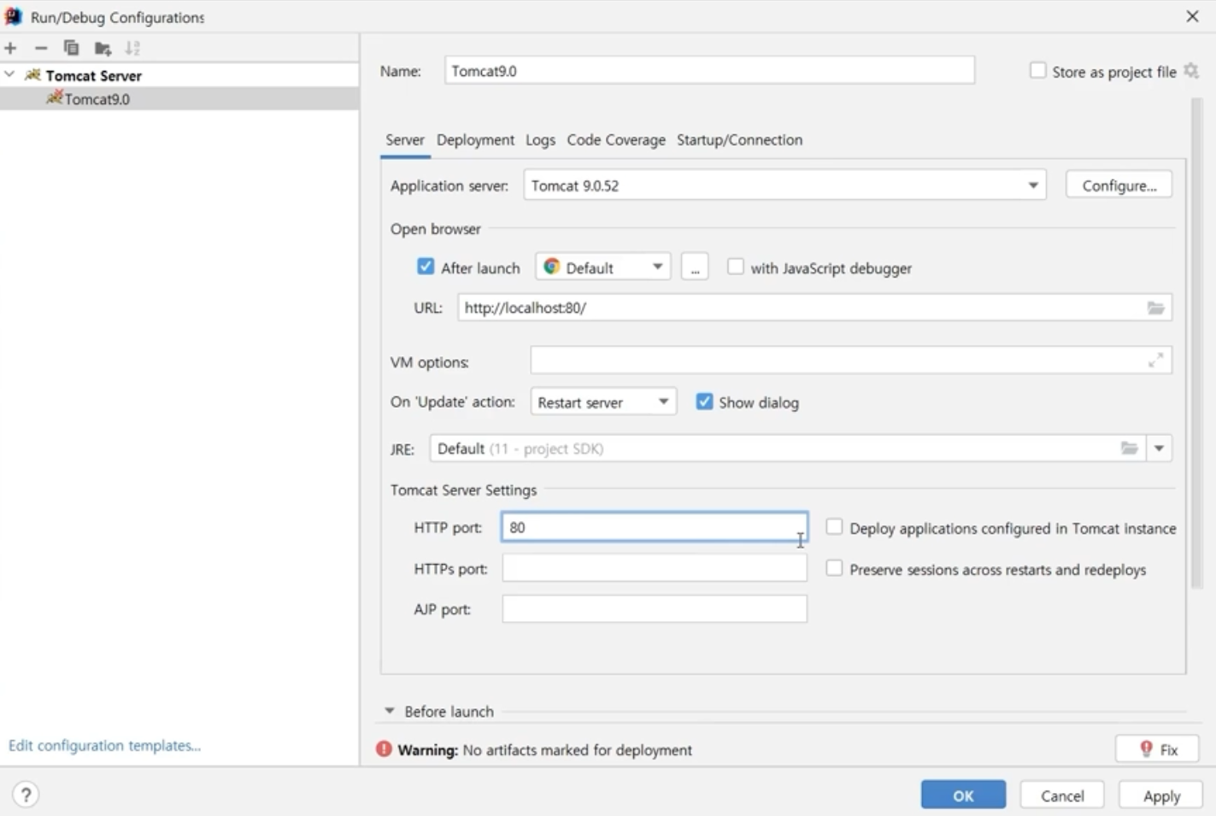Screen dimensions: 1216x816
Task: Open the JRE dropdown arrow
Action: click(1159, 449)
